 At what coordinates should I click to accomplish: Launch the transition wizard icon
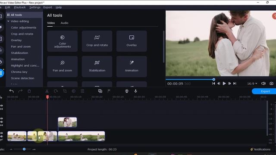[100, 91]
